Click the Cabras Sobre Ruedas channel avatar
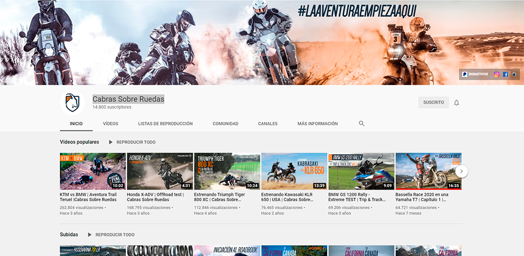524x256 pixels. click(x=73, y=102)
